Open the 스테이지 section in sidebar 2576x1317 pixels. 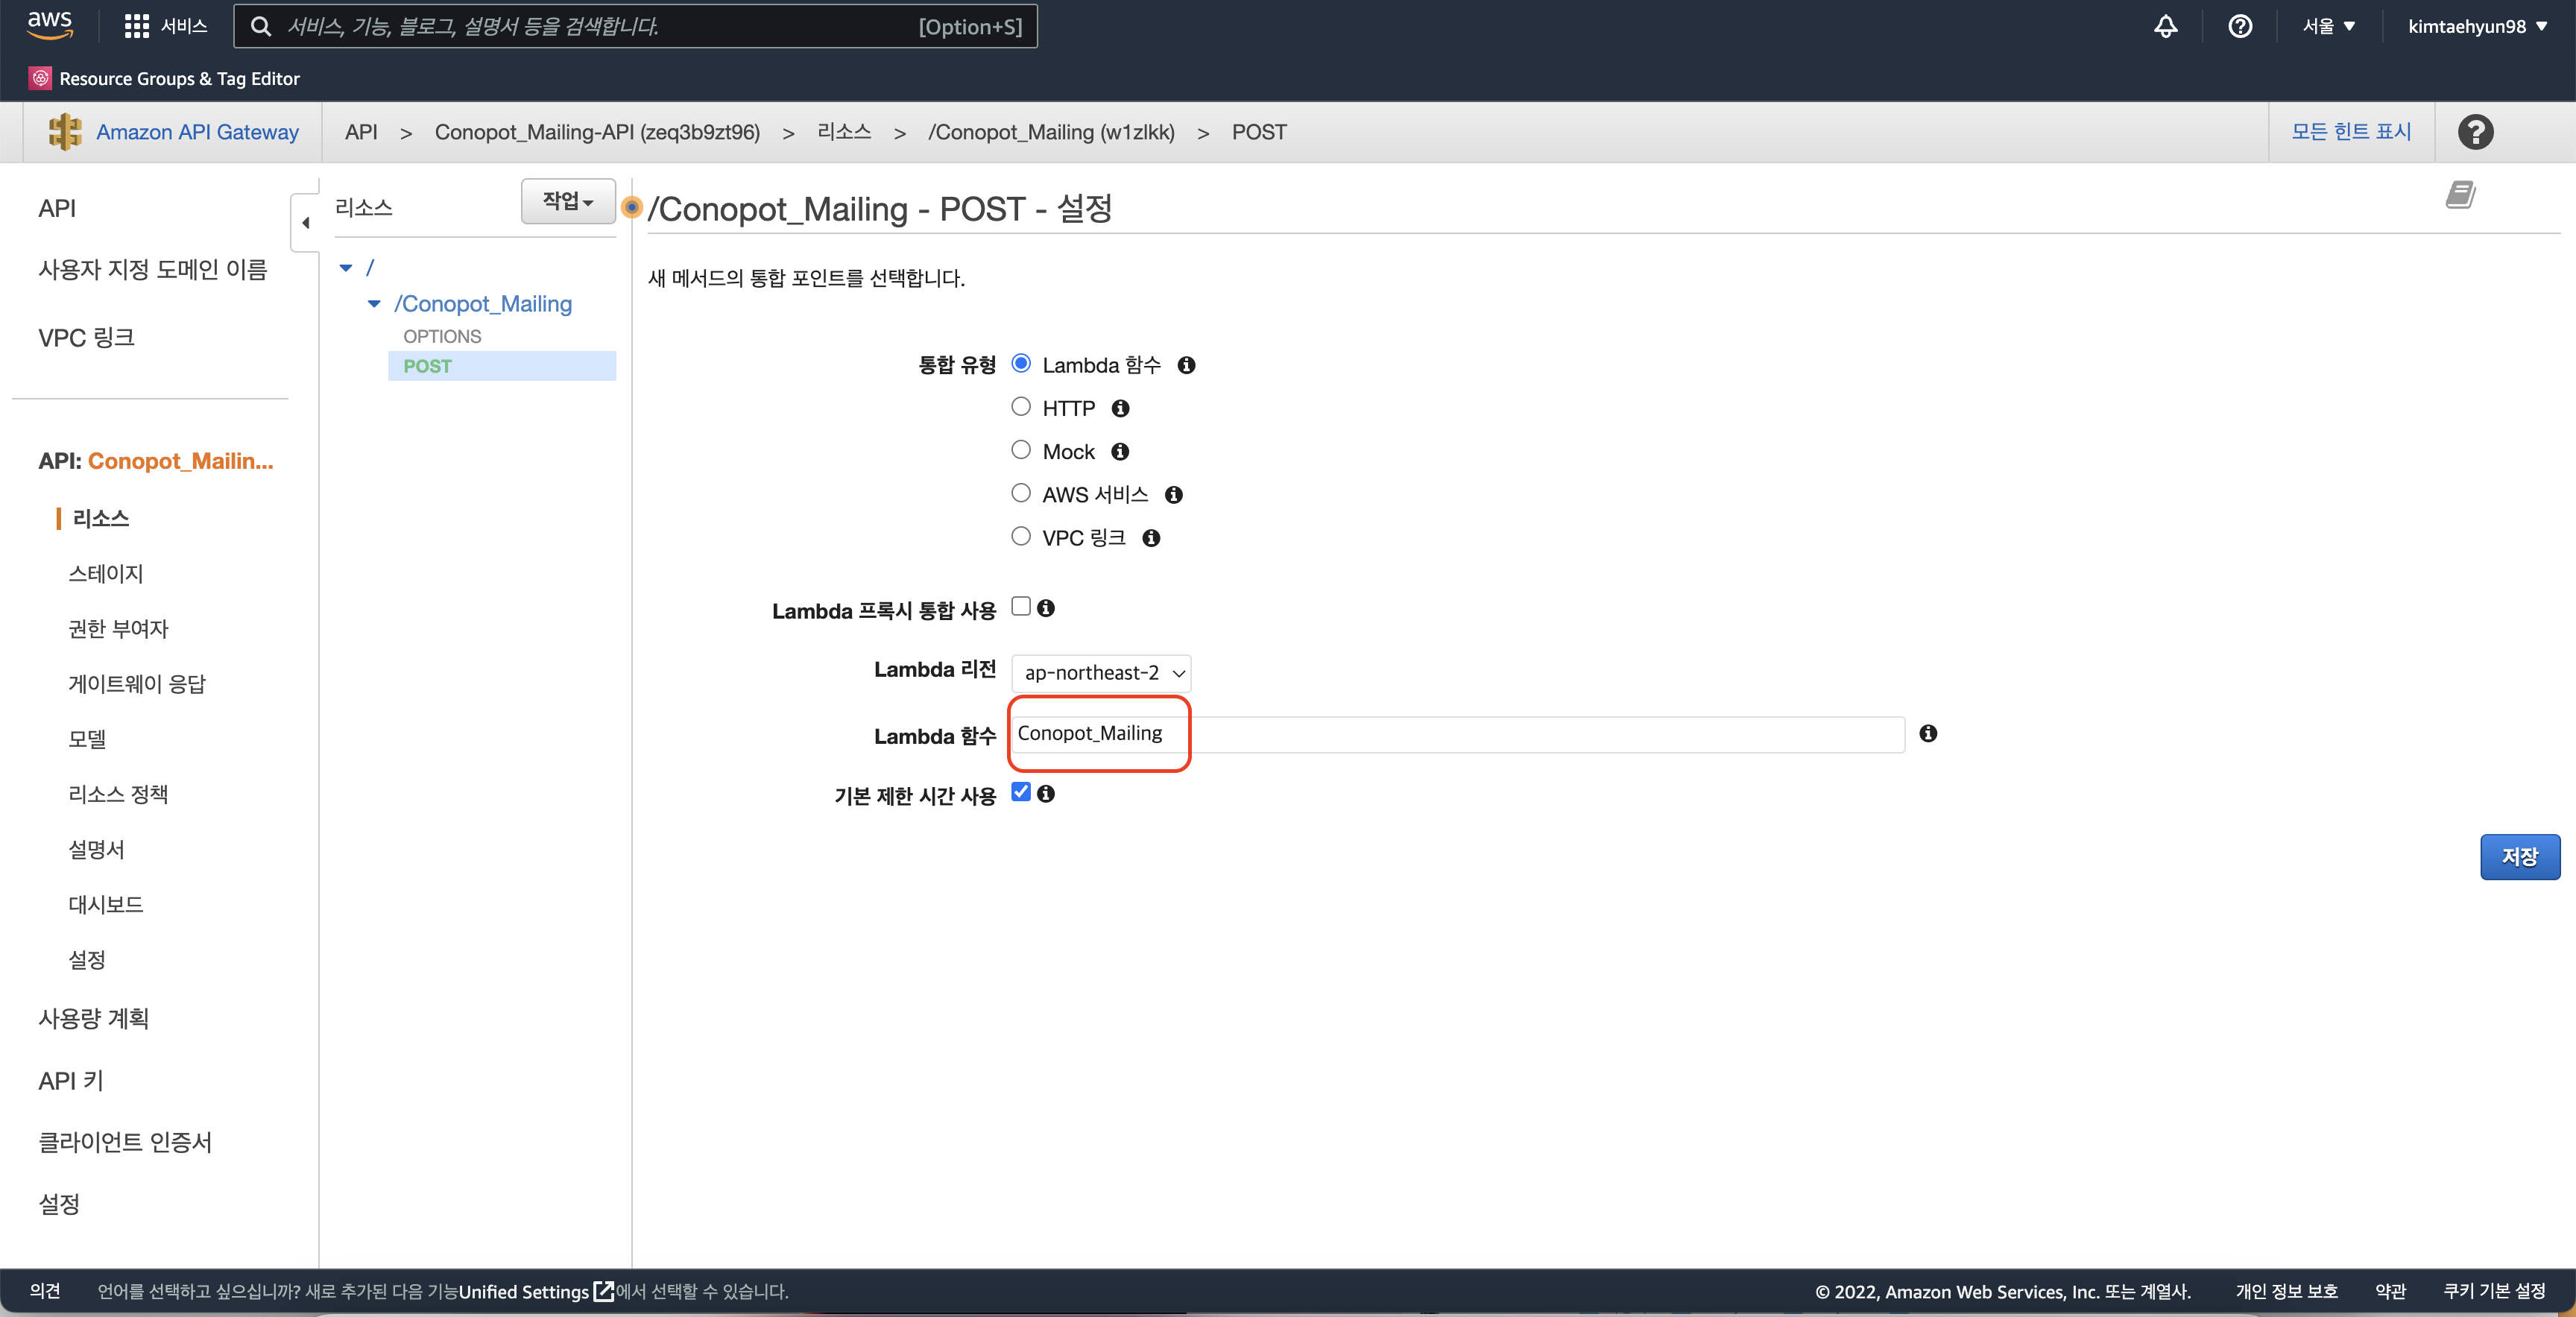[x=105, y=574]
